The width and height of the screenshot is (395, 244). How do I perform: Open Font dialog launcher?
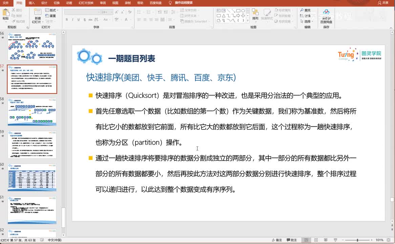tap(132, 27)
